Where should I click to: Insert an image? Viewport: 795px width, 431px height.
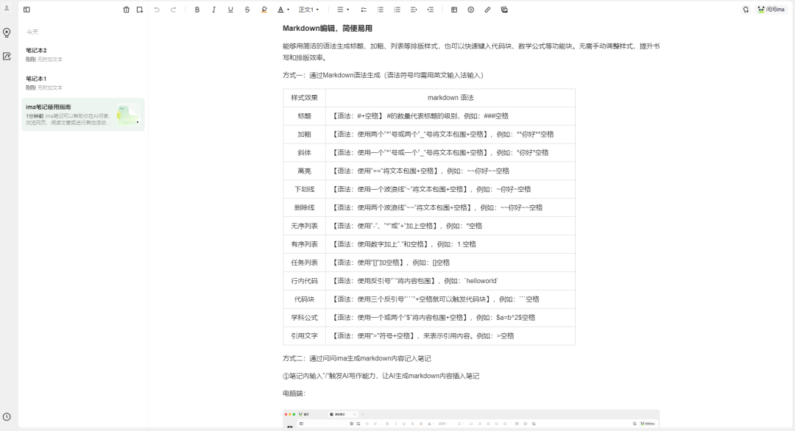pos(504,10)
